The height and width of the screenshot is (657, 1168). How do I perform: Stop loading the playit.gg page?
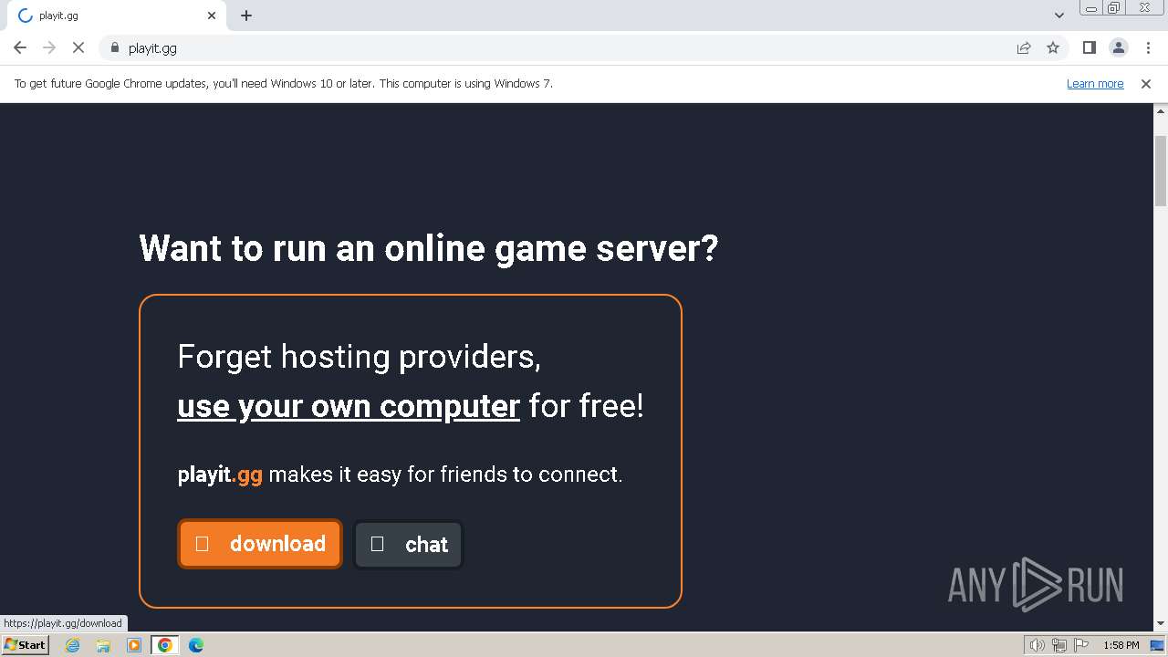(78, 47)
